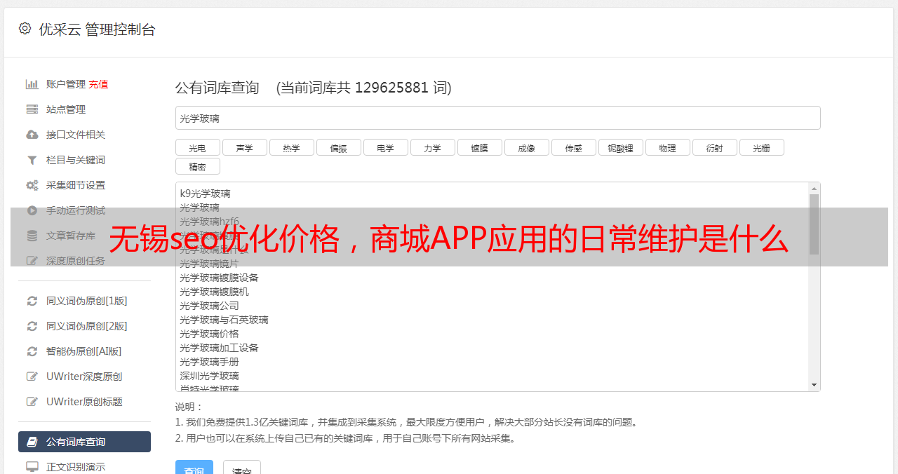Viewport: 898px width, 474px height.
Task: Click the results list scrollbar down arrow
Action: (x=814, y=385)
